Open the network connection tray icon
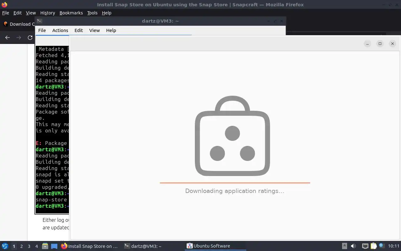The height and width of the screenshot is (251, 401). [365, 246]
